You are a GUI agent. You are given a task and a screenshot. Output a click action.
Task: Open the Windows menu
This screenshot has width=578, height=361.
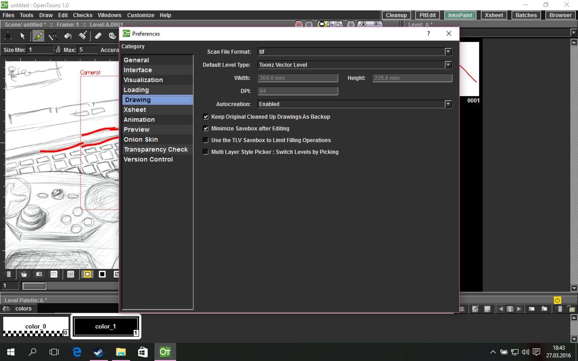[x=110, y=15]
